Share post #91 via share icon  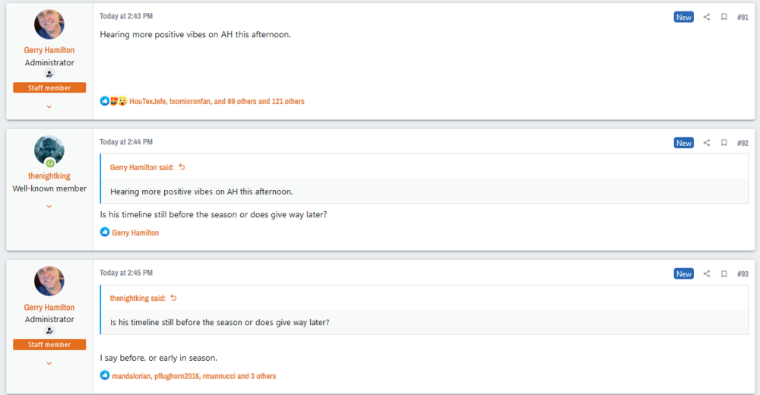pos(707,17)
